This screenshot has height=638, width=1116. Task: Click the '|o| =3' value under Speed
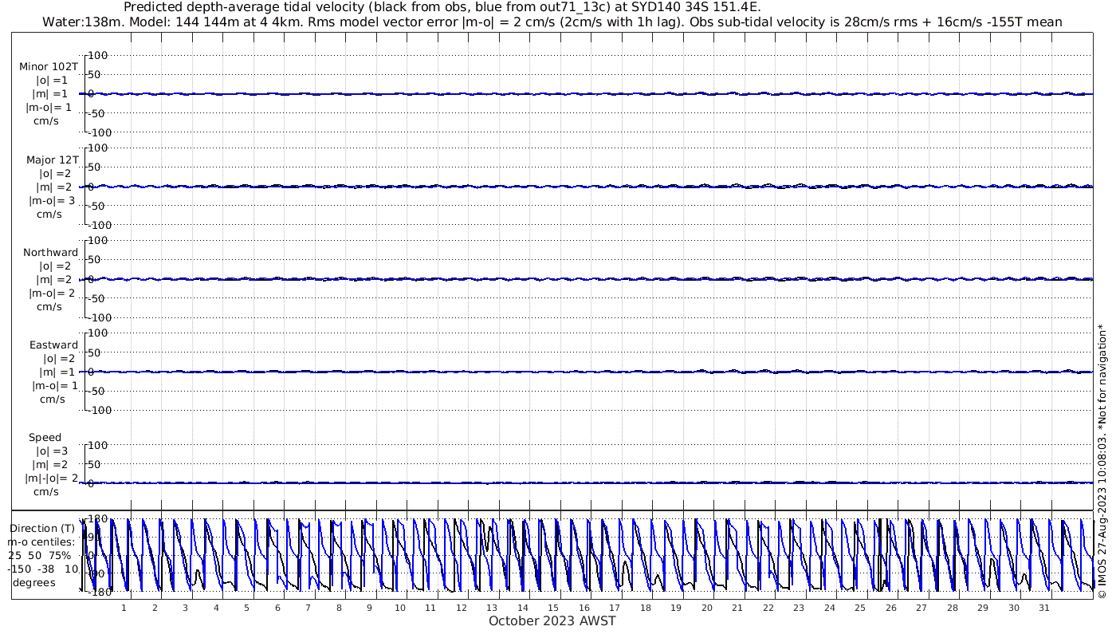[x=51, y=451]
